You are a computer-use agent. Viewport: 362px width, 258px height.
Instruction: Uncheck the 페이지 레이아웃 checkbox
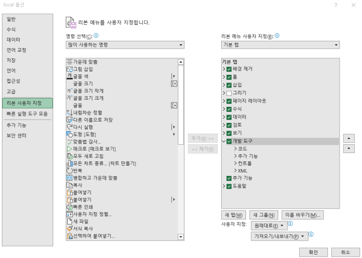pos(229,101)
